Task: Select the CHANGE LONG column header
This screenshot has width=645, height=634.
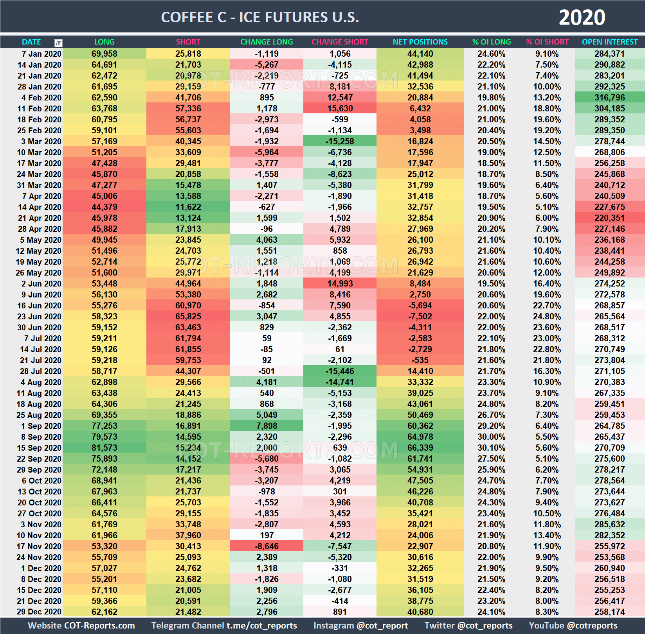Action: pos(266,42)
